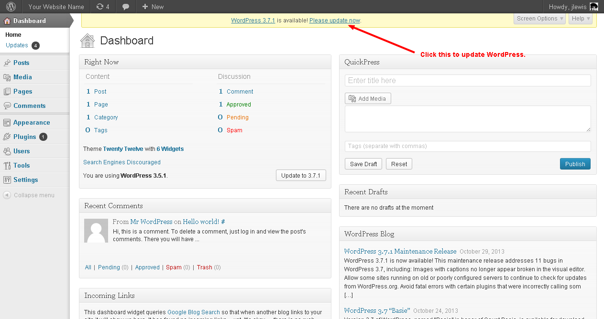The width and height of the screenshot is (604, 319).
Task: Open the 6 Widgets link
Action: (170, 149)
